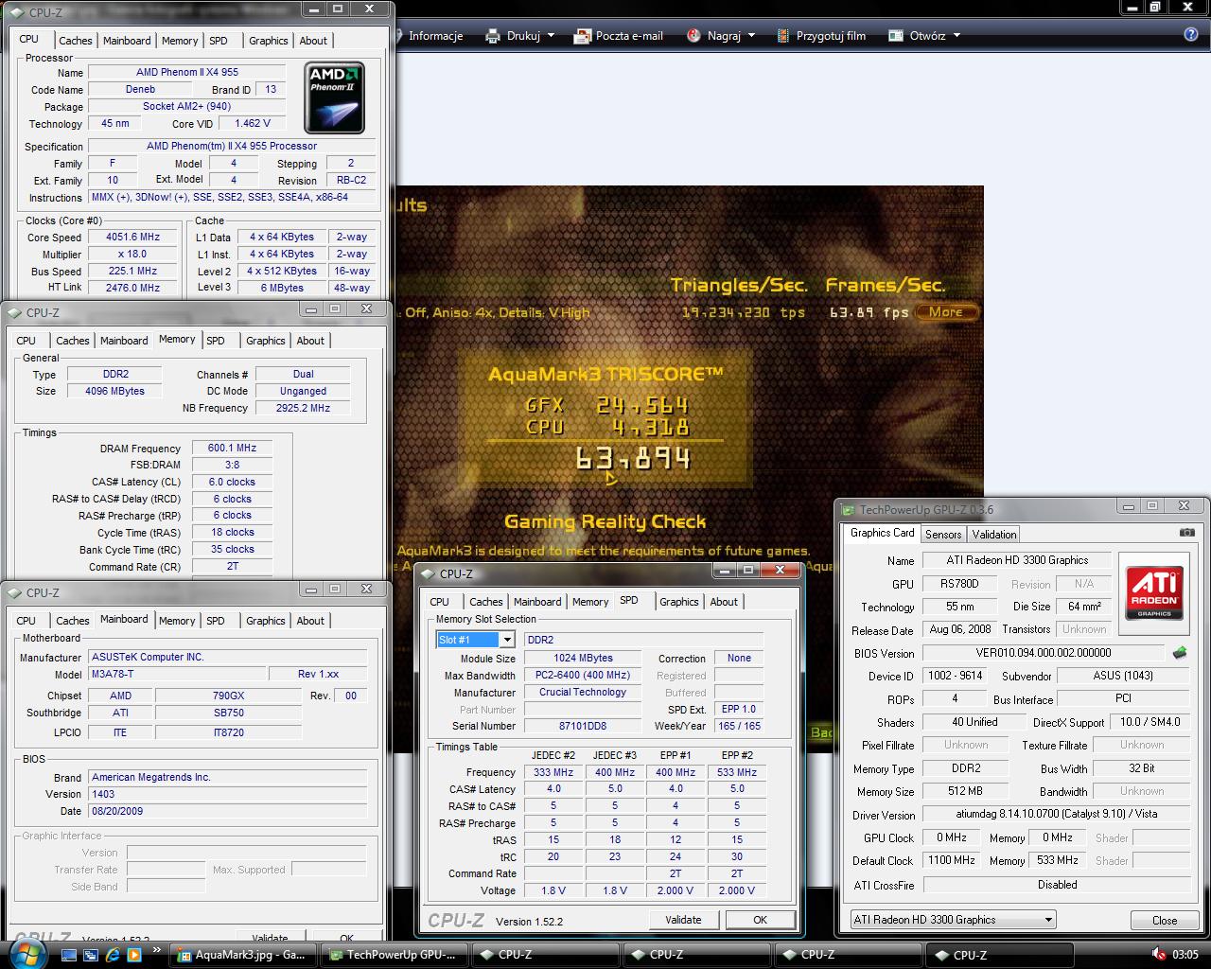The height and width of the screenshot is (969, 1211).
Task: Click the GPU-Z title bar icon
Action: click(x=848, y=509)
